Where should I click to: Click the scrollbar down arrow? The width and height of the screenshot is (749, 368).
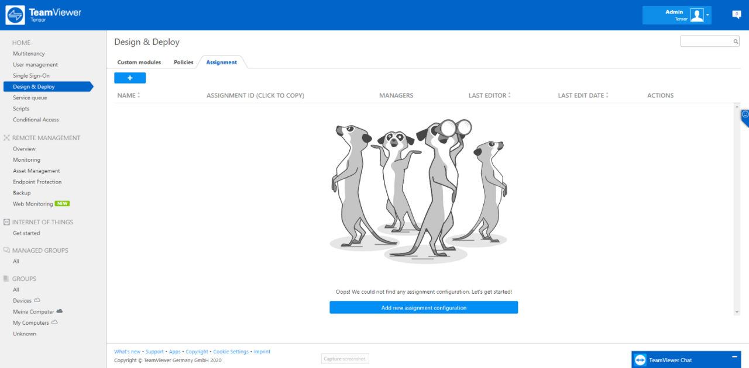tap(737, 313)
